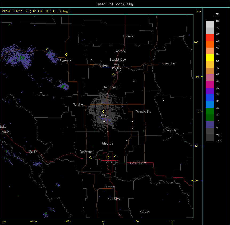Click the Didsbury town label
Screen dimensions: 230x225
102,115
